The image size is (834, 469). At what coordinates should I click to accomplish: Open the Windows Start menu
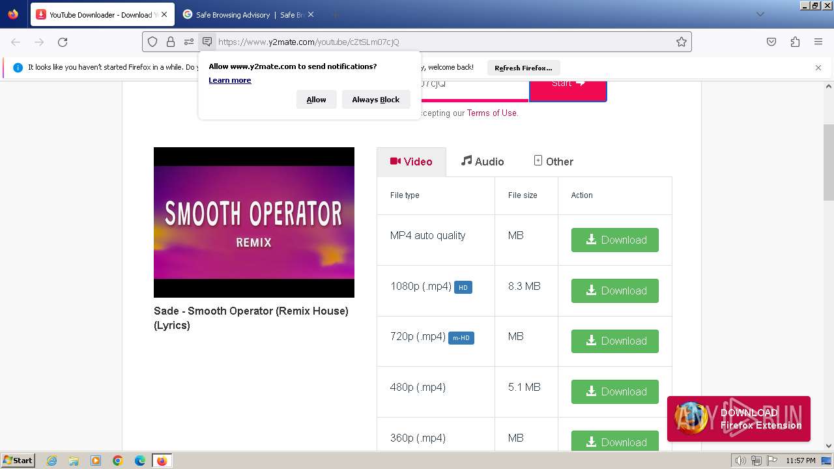(18, 461)
